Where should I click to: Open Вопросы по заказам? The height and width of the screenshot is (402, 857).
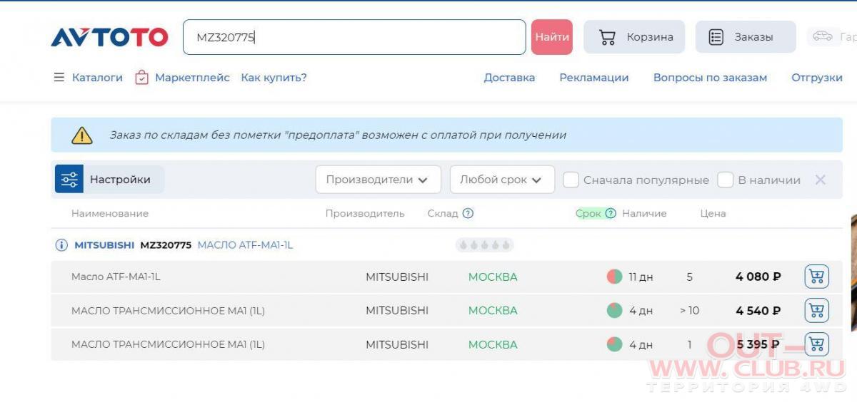tap(710, 78)
